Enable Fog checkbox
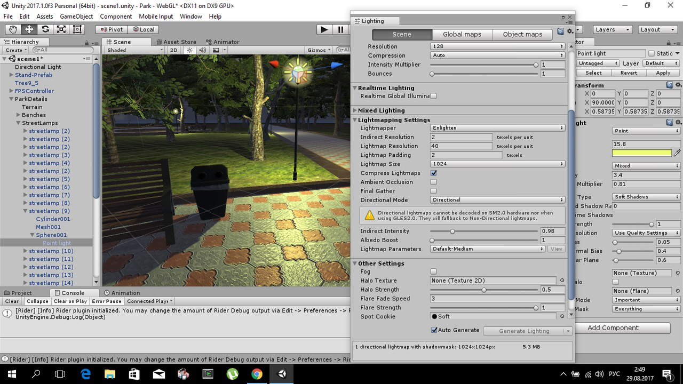Screen dimensions: 683x384 [x=433, y=271]
